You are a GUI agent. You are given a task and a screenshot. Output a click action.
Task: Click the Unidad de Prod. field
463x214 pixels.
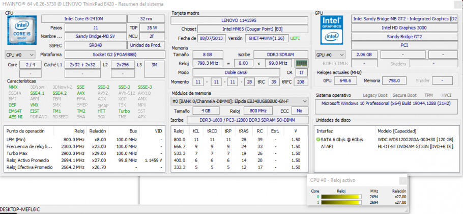click(146, 45)
